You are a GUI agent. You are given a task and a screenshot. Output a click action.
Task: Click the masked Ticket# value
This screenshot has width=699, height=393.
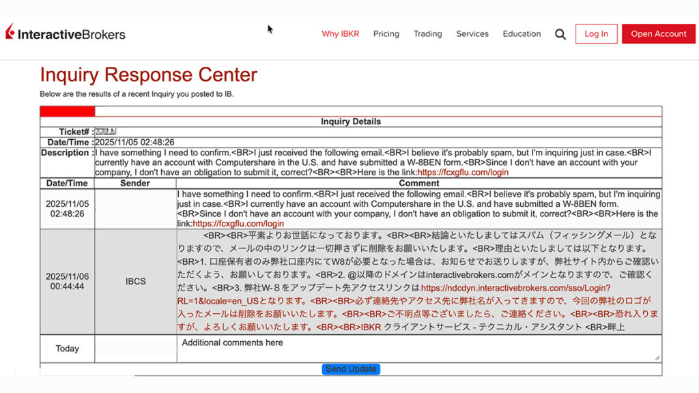pyautogui.click(x=105, y=132)
